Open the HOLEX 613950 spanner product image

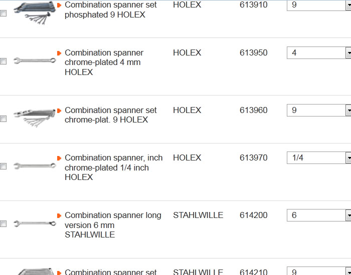(34, 61)
